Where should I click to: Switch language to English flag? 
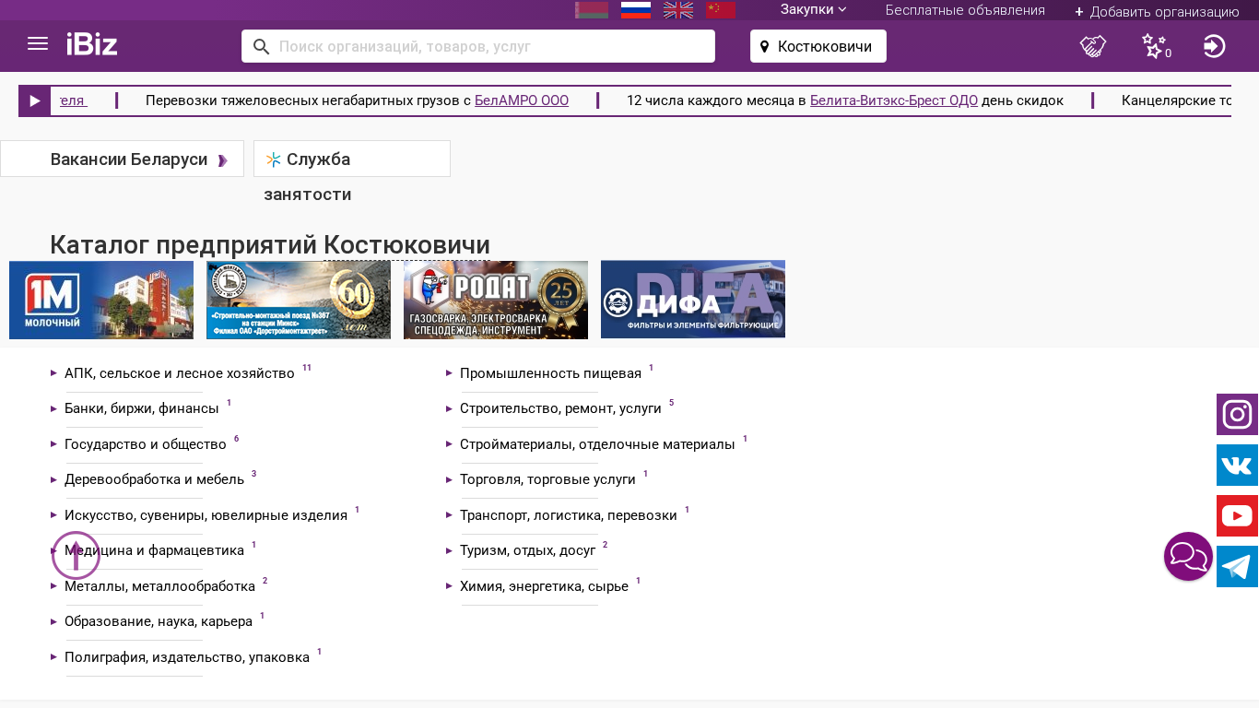click(678, 10)
